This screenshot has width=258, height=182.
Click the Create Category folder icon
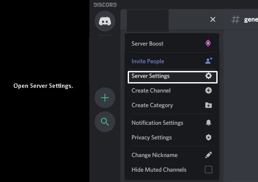click(209, 105)
